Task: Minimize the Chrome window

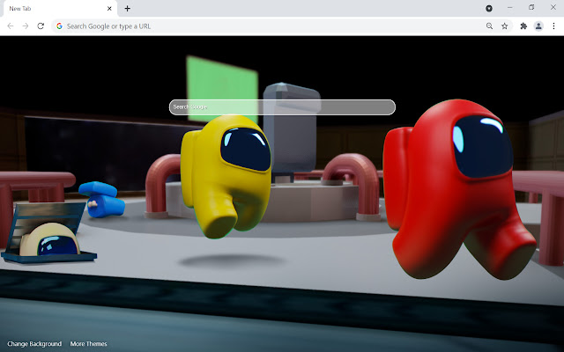Action: [x=510, y=8]
